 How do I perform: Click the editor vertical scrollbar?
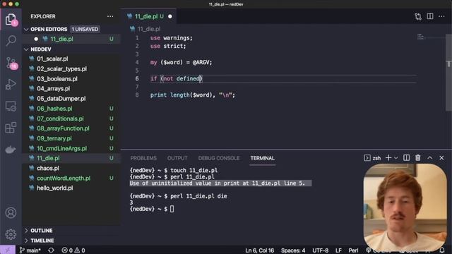(448, 72)
